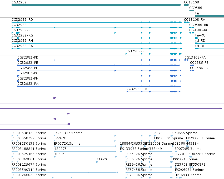Viewport: 224px width, 179px height.
Task: Click protein label CG32982-PF
Action: click(x=27, y=68)
